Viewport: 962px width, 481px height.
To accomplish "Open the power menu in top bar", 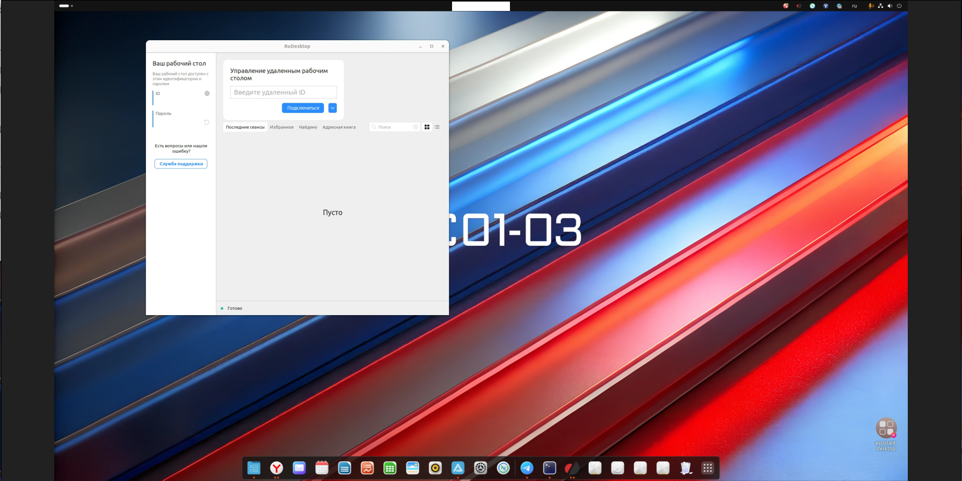I will point(899,6).
